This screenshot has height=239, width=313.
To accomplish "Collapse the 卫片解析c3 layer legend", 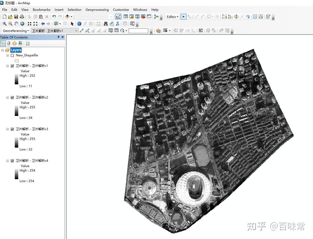I will [x=8, y=129].
